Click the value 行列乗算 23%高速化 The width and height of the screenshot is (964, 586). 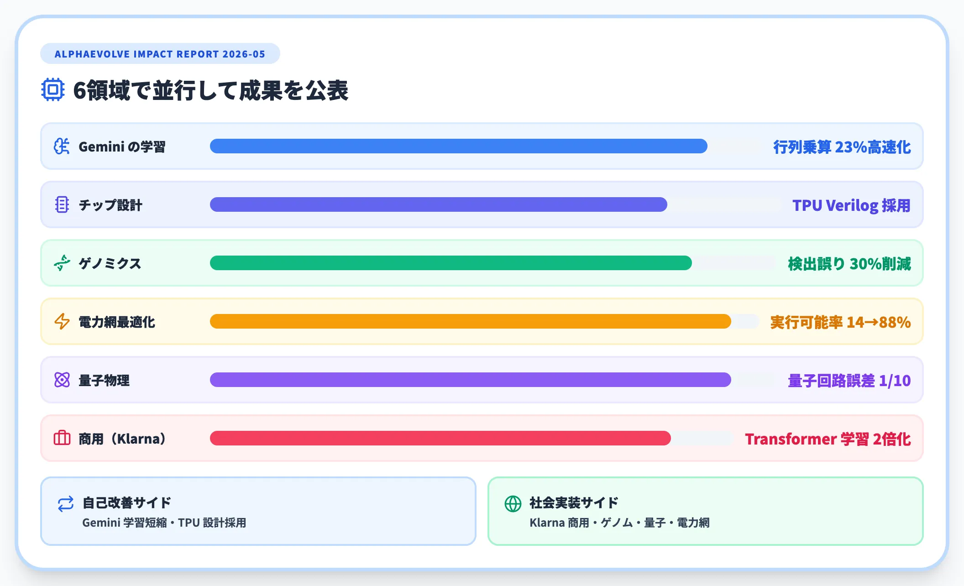[x=842, y=147]
